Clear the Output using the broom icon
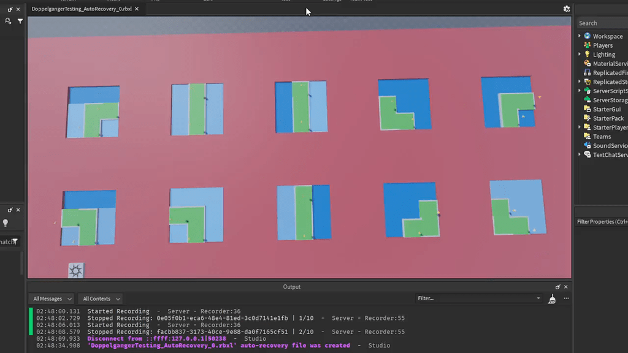The width and height of the screenshot is (628, 353). (551, 298)
